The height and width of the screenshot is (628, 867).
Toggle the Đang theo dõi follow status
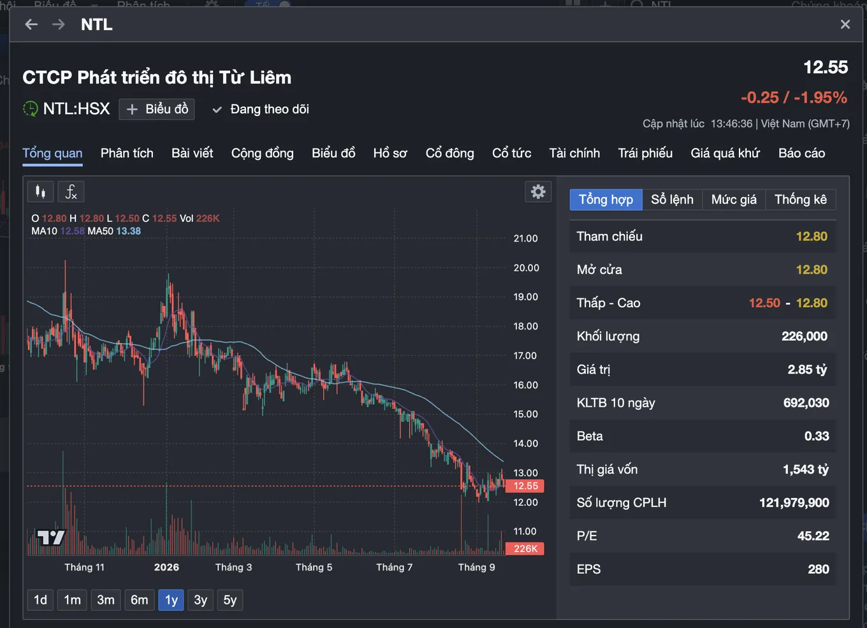click(x=261, y=109)
